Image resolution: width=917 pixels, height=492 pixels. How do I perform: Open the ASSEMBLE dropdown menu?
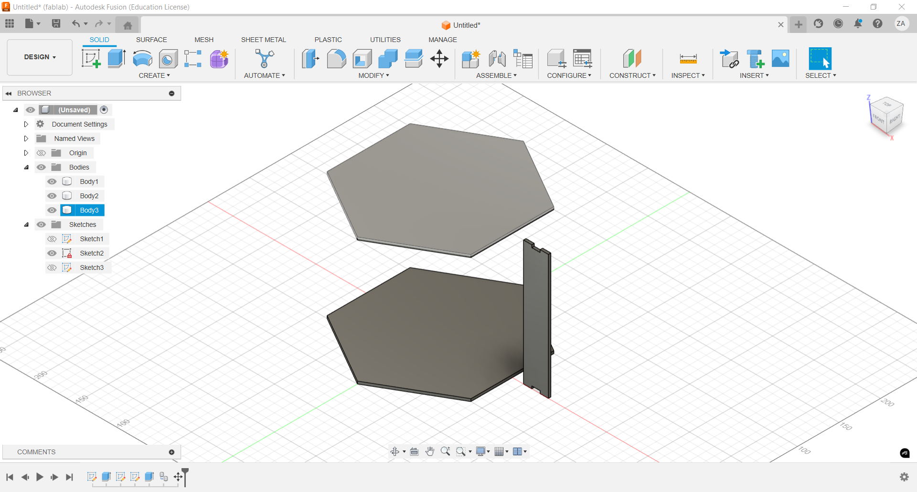pyautogui.click(x=496, y=75)
